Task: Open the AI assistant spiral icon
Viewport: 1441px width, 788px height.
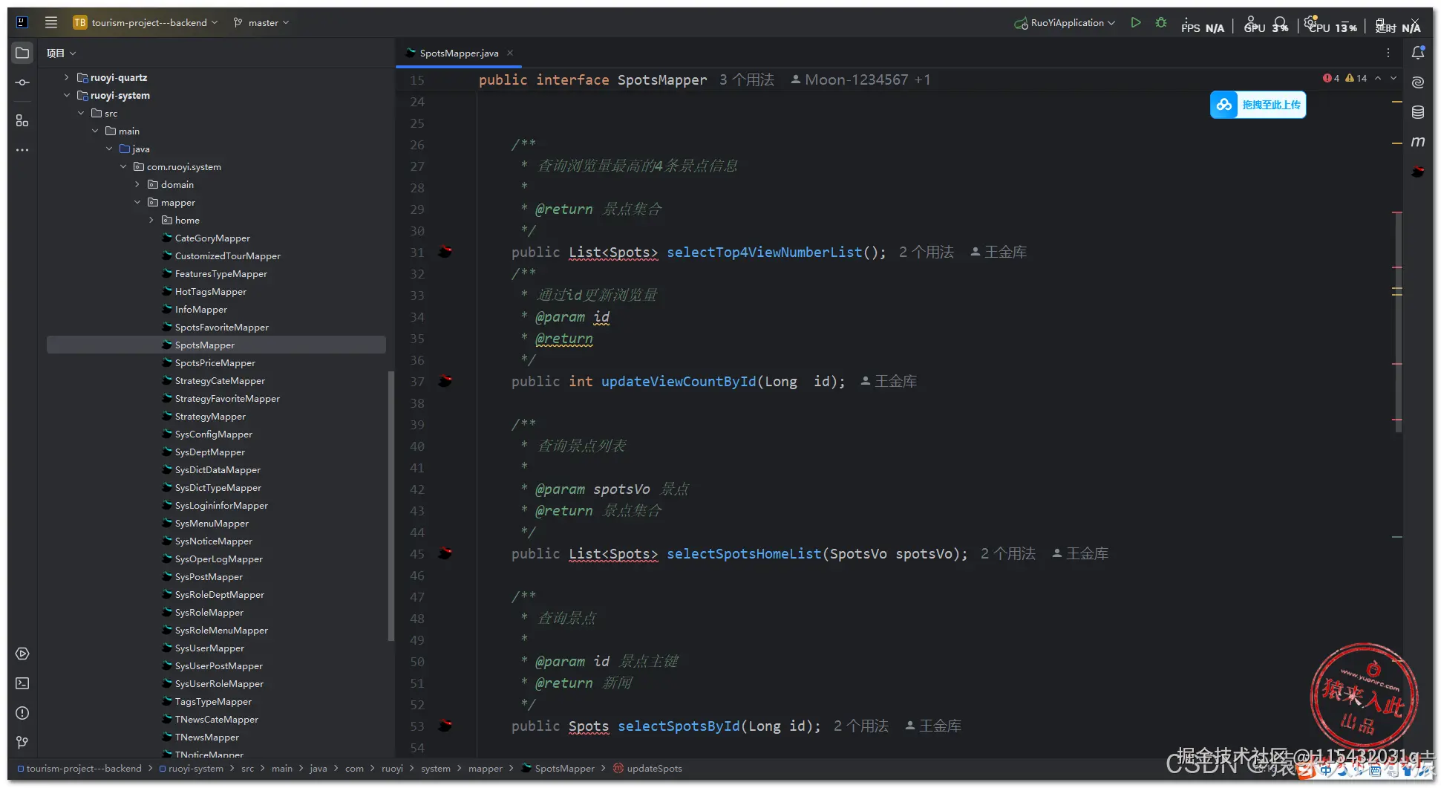Action: 1418,82
